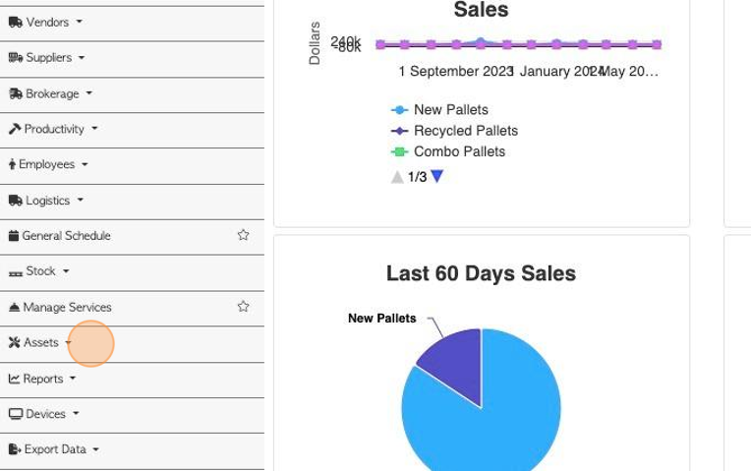Hide Recycled Pallets series via legend label
This screenshot has height=471, width=751.
pos(466,131)
